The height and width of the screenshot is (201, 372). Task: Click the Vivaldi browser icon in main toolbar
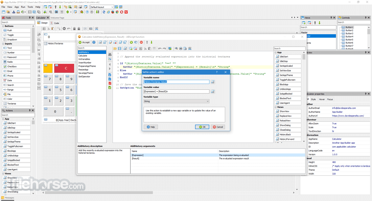pyautogui.click(x=126, y=12)
